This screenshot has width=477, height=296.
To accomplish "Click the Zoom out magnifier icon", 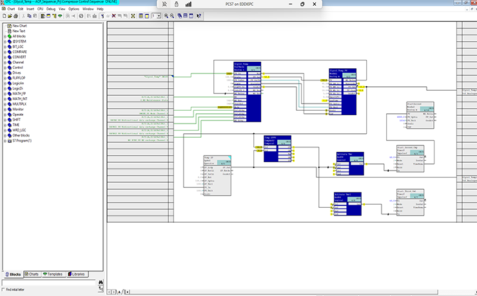I will click(x=173, y=15).
